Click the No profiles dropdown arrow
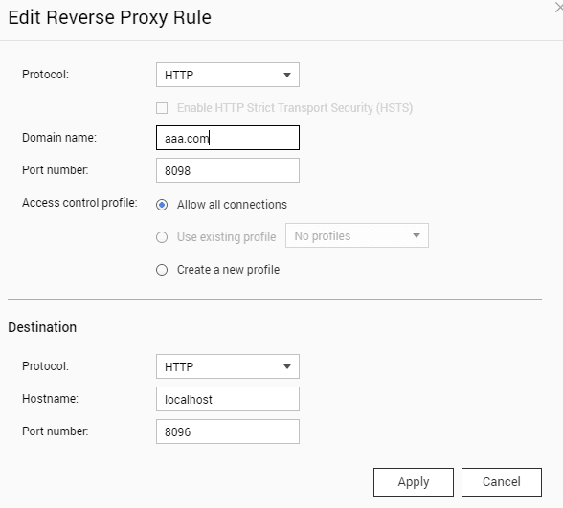563x508 pixels. (x=417, y=235)
